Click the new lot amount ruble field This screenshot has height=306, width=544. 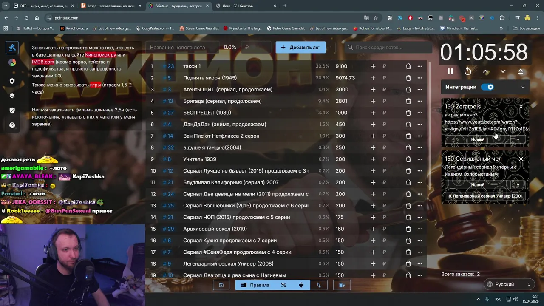[x=256, y=48]
